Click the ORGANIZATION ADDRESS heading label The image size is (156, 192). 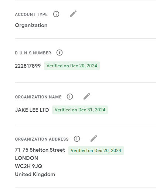[x=42, y=139]
